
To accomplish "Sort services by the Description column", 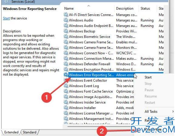I will pyautogui.click(x=125, y=8).
